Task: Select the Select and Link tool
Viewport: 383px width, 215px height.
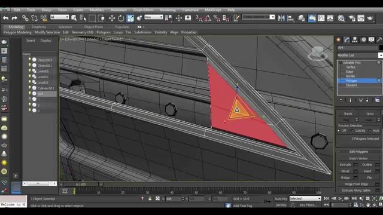Action: pyautogui.click(x=25, y=18)
